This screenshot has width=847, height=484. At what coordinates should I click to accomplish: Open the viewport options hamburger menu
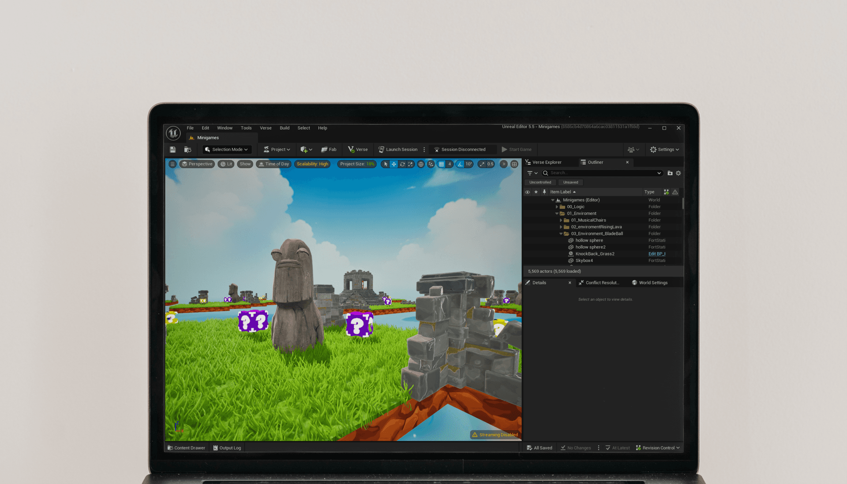pos(172,164)
